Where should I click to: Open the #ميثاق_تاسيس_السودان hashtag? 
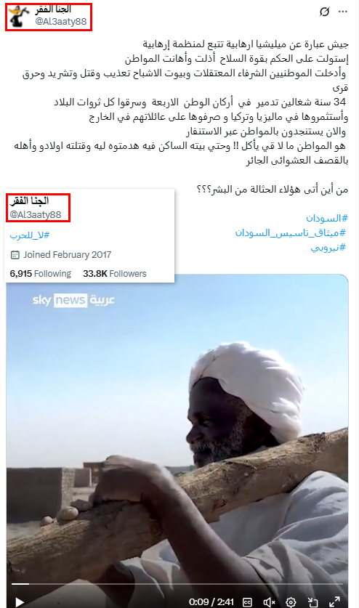(290, 232)
